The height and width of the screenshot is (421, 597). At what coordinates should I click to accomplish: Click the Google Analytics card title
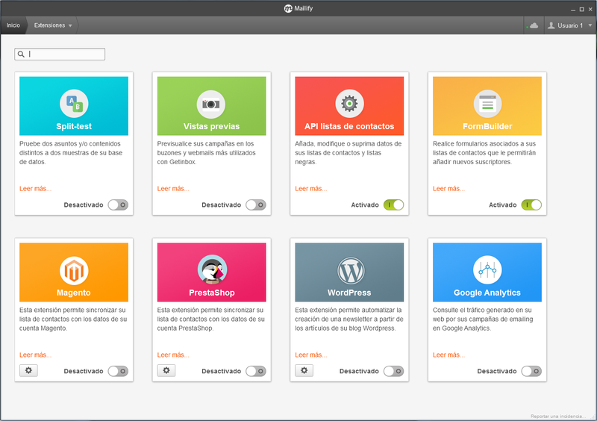click(487, 293)
